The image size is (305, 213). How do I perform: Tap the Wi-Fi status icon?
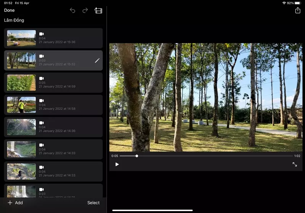click(284, 3)
